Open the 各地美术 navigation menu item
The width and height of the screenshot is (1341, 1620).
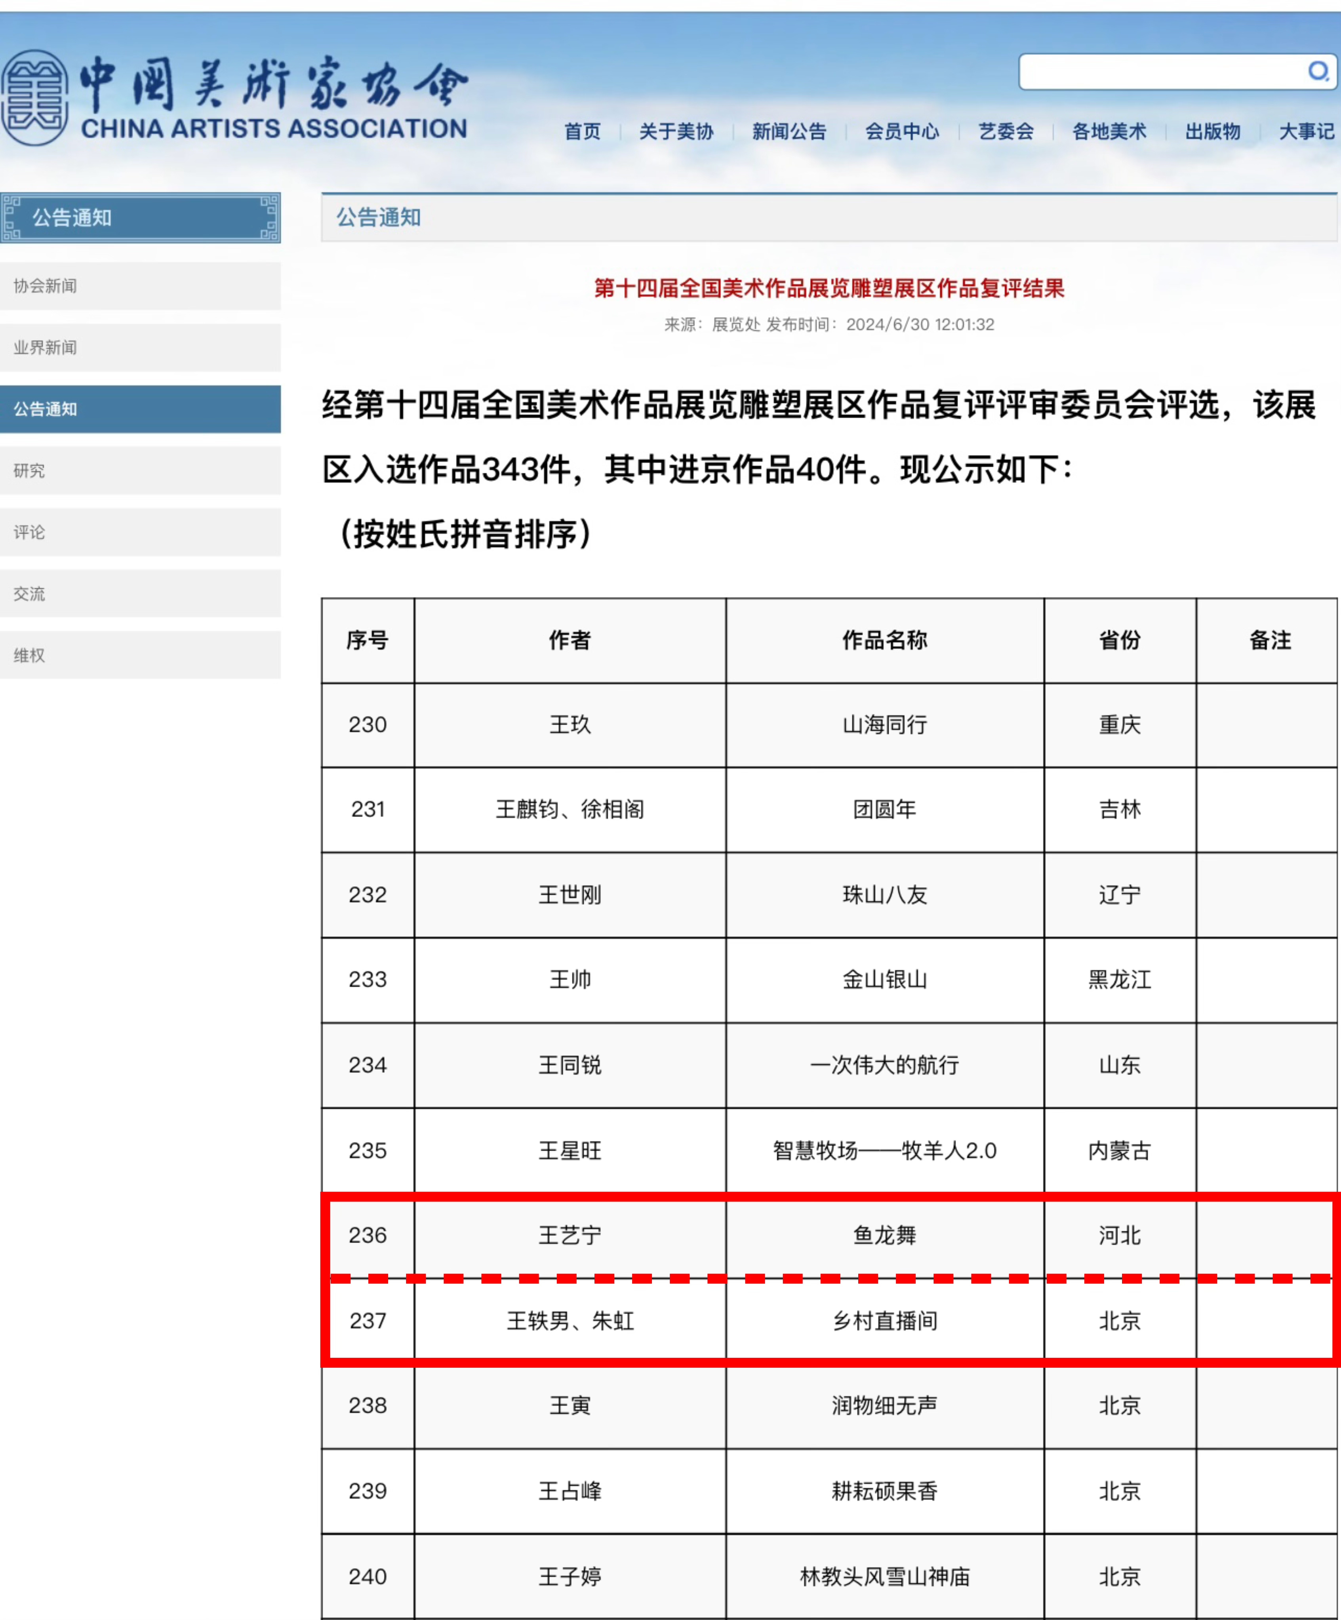click(x=1109, y=132)
